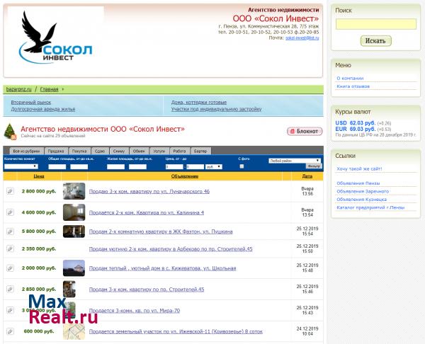Sort by 'Объявление' column header
Screen dimensions: 425x344
[x=185, y=176]
